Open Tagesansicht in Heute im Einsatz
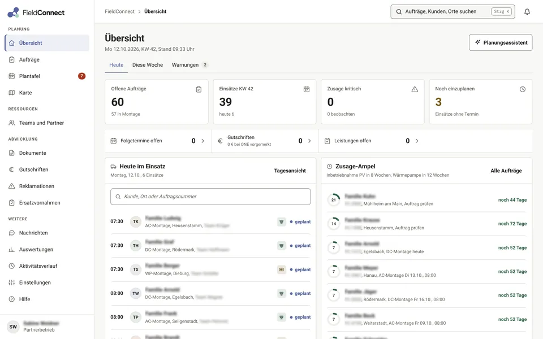Screen dimensions: 543x339 tap(290, 171)
